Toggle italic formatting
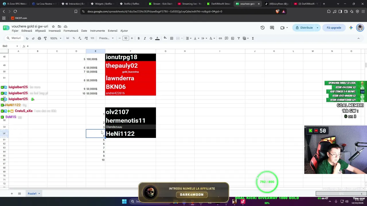The width and height of the screenshot is (367, 206). 145,38
